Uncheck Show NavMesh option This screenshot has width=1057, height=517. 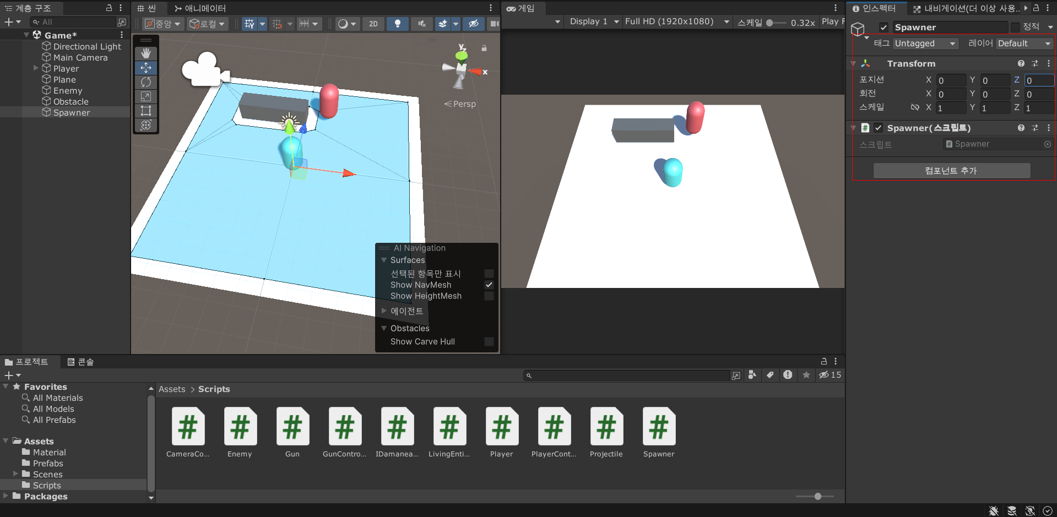[x=489, y=285]
